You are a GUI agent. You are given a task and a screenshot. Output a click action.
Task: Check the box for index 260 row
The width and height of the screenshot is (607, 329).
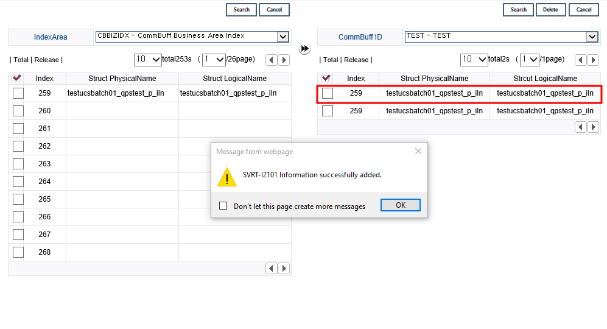point(18,111)
